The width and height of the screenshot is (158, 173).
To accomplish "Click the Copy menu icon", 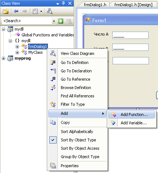I will 53,122.
